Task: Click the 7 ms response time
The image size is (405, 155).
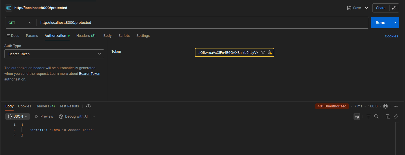Action: (x=358, y=106)
